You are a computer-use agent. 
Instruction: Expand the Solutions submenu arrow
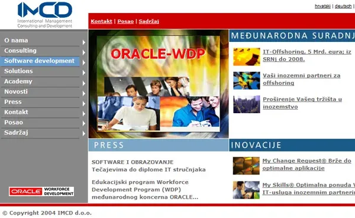pyautogui.click(x=84, y=73)
